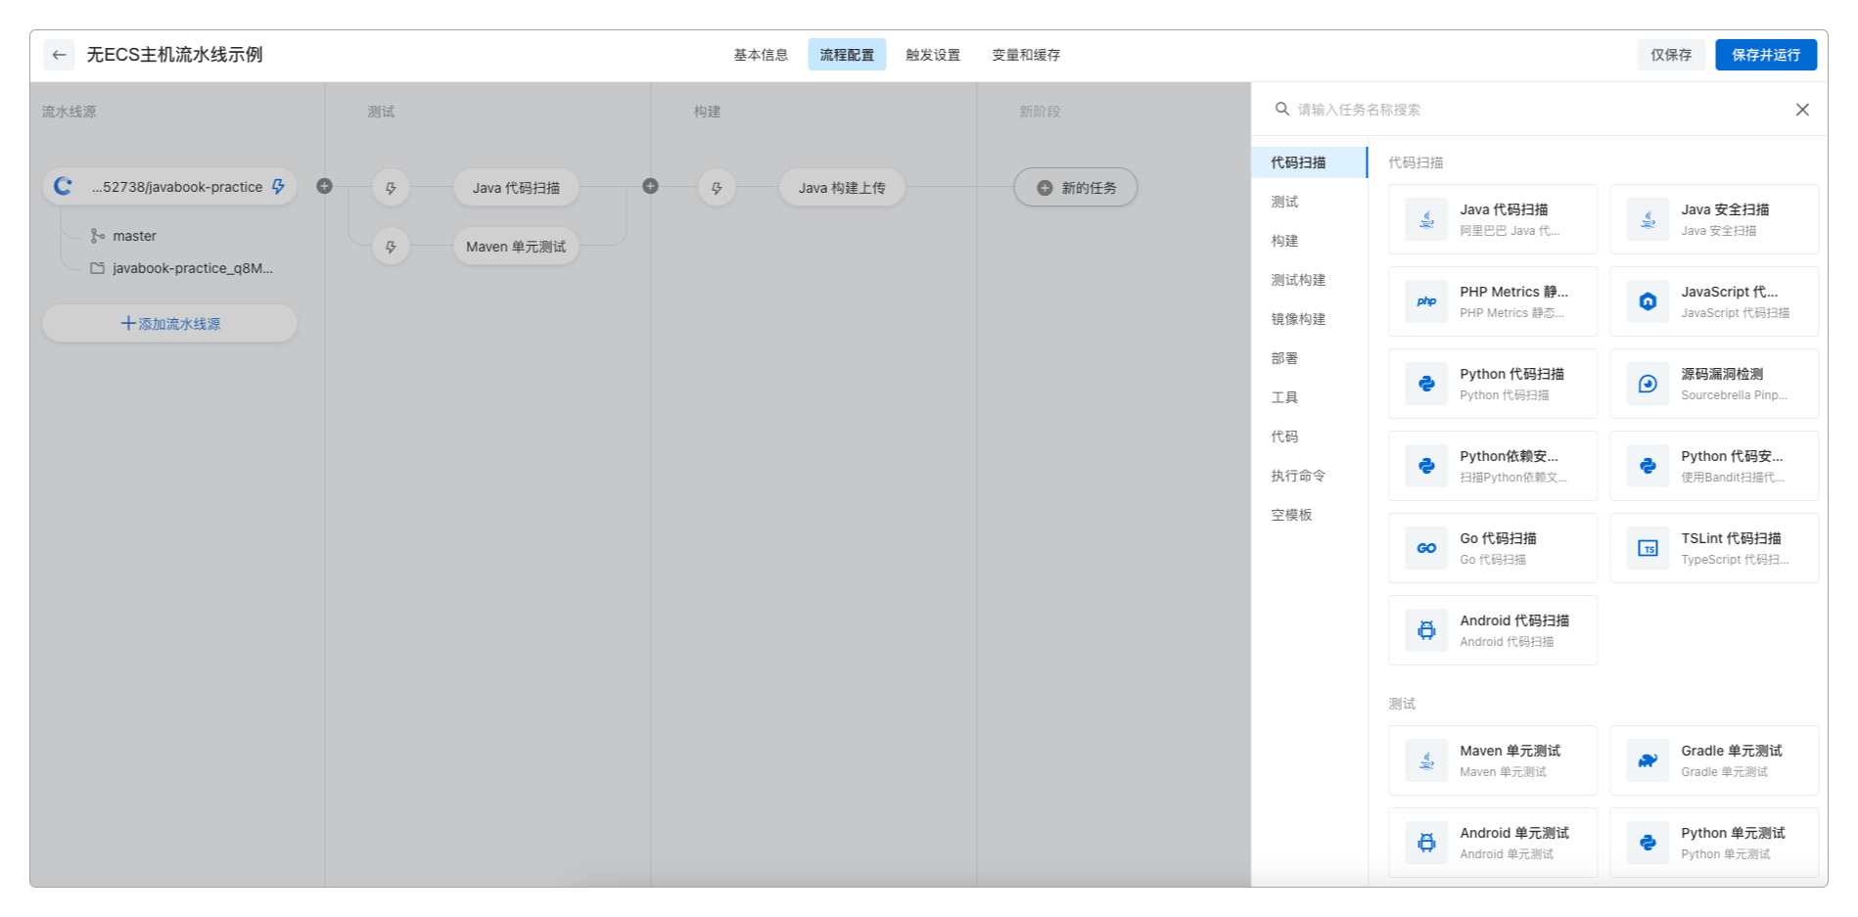This screenshot has height=917, width=1858.
Task: Click trigger lightning icon before Java 代码扫描
Action: 391,188
